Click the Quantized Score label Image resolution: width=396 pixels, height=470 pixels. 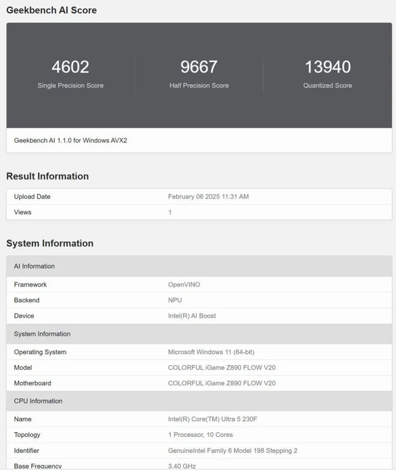tap(328, 85)
